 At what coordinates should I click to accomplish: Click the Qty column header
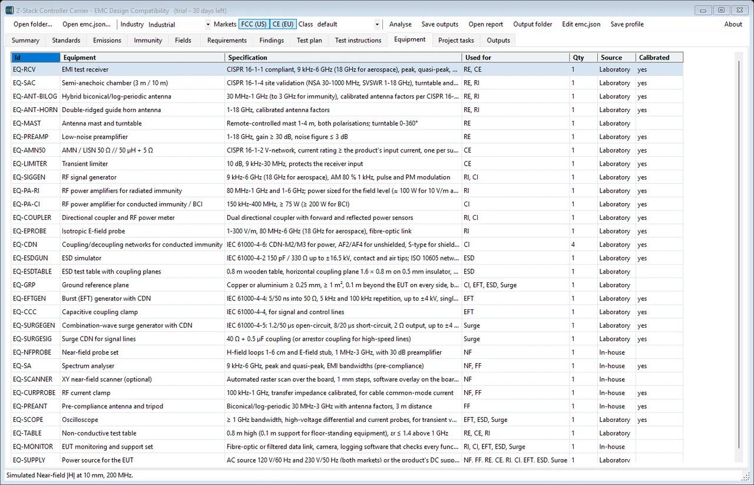click(x=583, y=57)
